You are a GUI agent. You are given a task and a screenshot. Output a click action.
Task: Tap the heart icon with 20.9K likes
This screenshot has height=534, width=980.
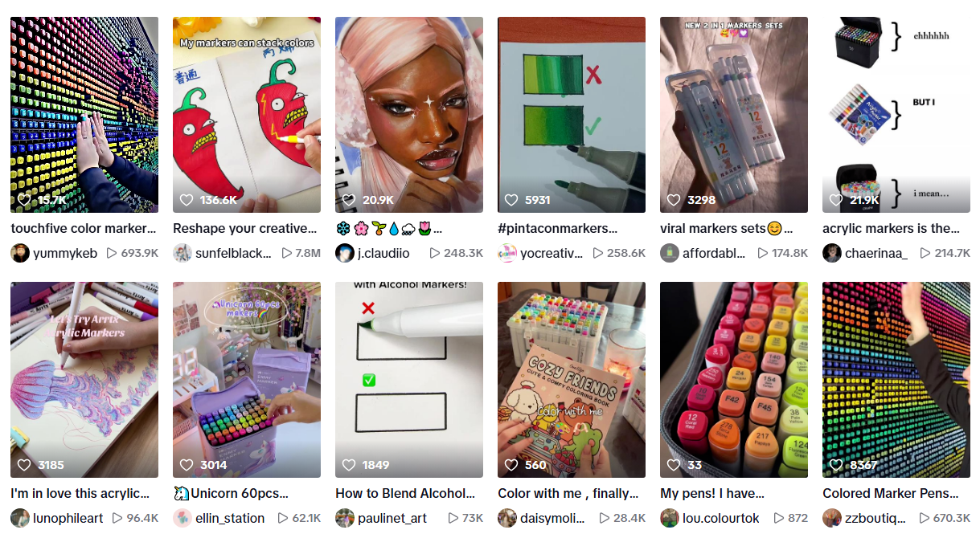click(x=349, y=200)
